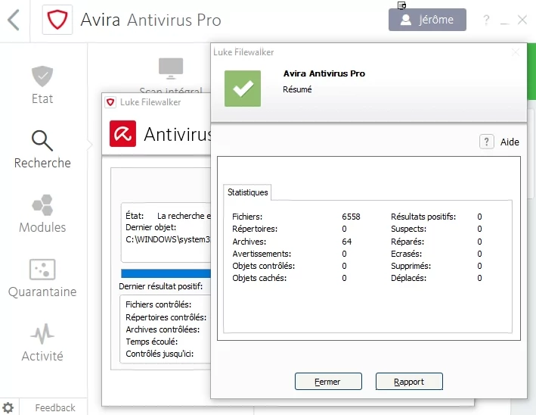Click the small display icon above Jérôme button
This screenshot has height=415, width=536.
[x=401, y=5]
